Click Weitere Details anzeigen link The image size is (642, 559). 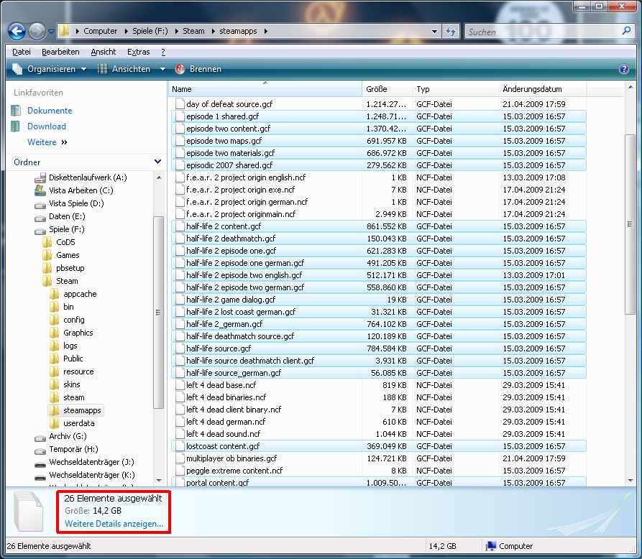point(114,524)
